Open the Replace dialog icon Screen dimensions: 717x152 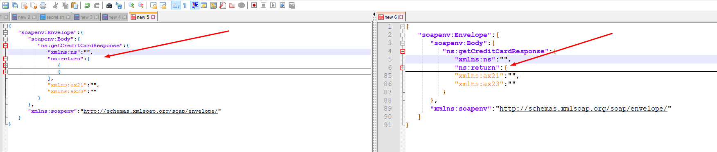(x=118, y=5)
